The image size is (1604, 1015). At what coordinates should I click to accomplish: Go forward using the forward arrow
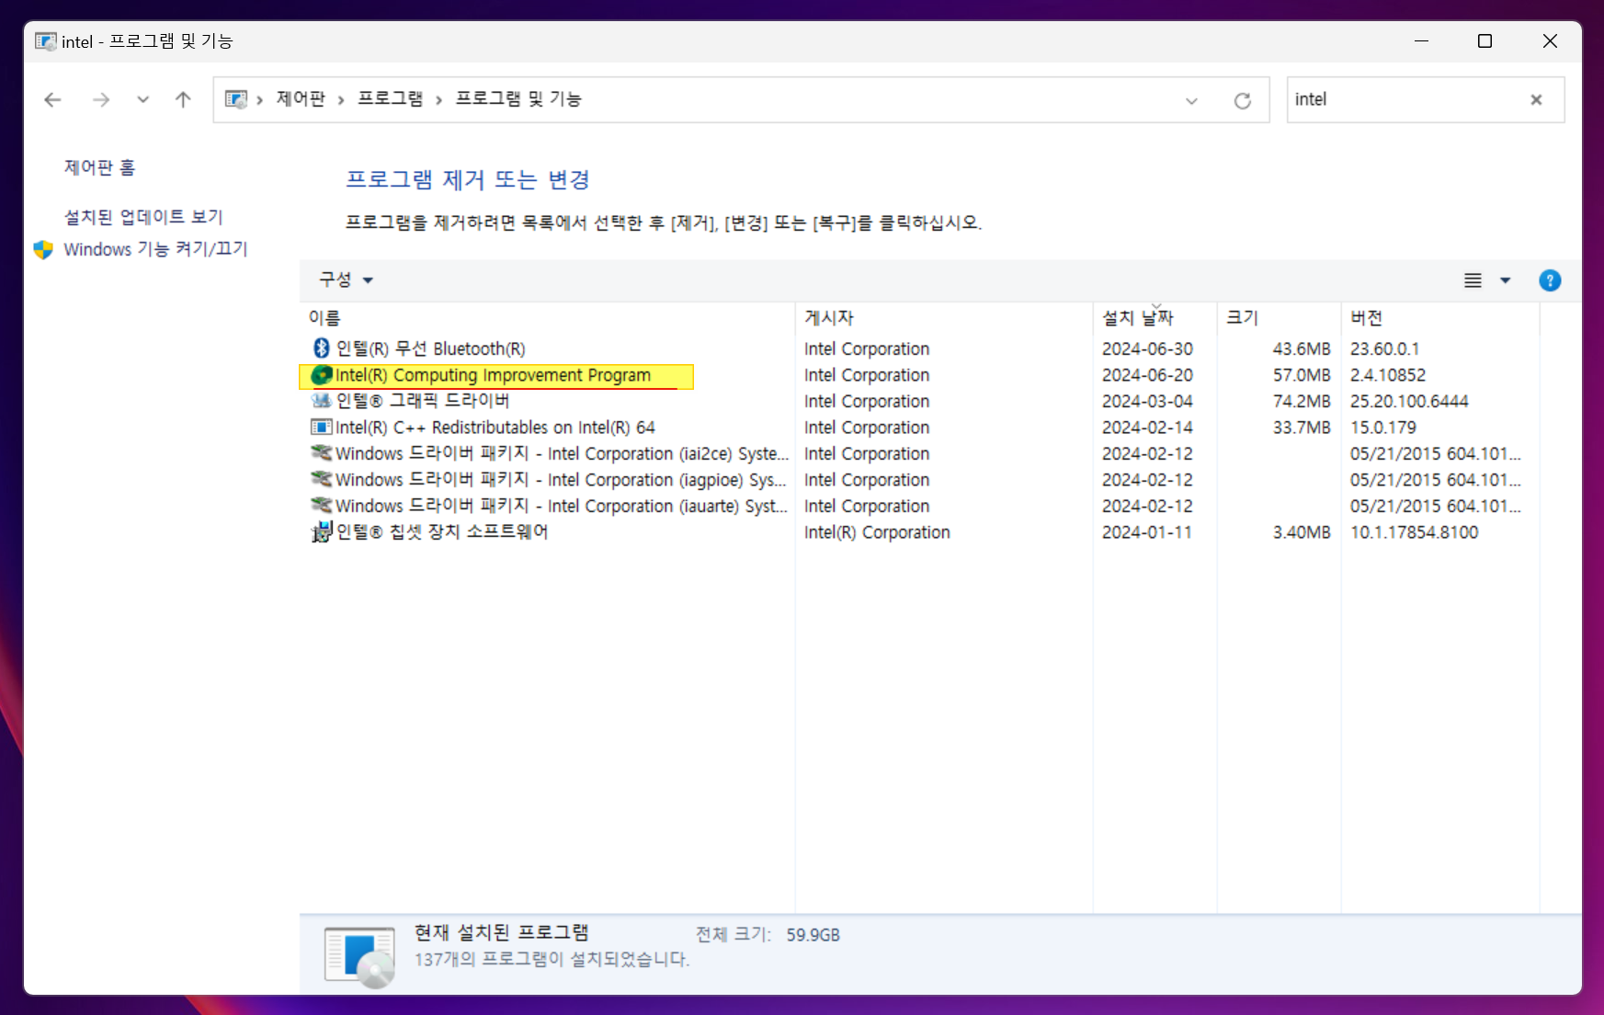101,100
